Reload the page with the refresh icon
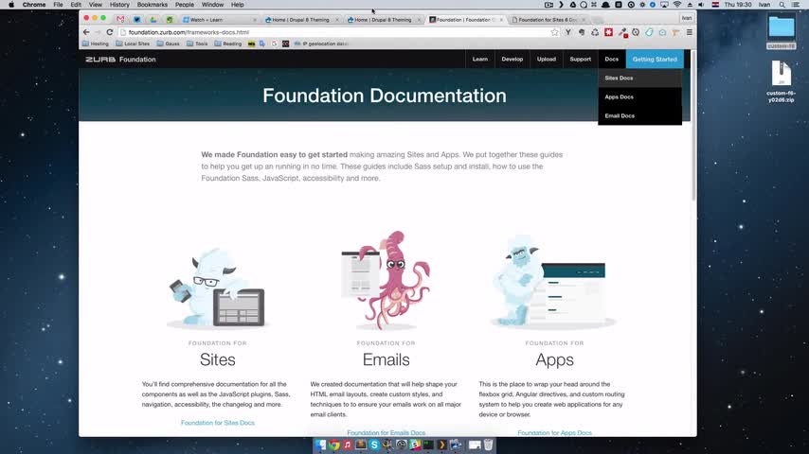 coord(109,32)
